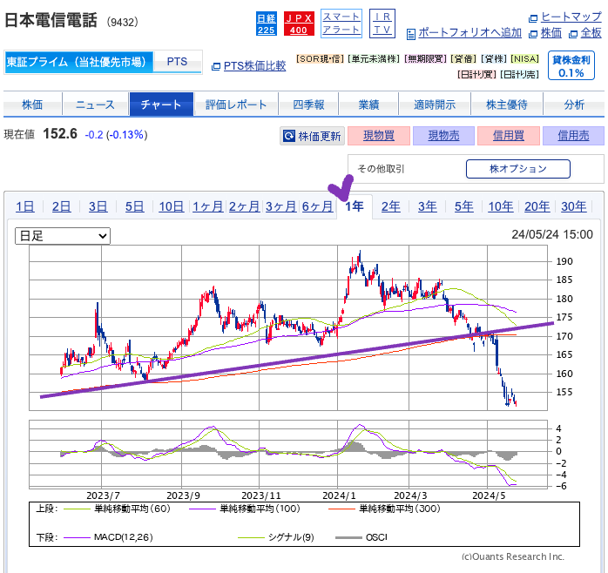Open the 四季報 tab
The height and width of the screenshot is (573, 608).
tap(308, 104)
